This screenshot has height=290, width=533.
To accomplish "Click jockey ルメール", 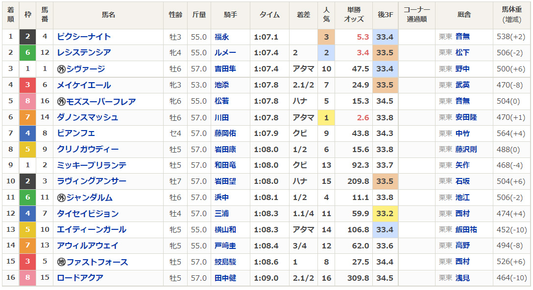I will (225, 53).
